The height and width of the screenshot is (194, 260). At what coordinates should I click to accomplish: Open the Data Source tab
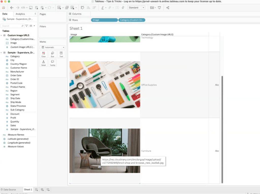click(8, 189)
